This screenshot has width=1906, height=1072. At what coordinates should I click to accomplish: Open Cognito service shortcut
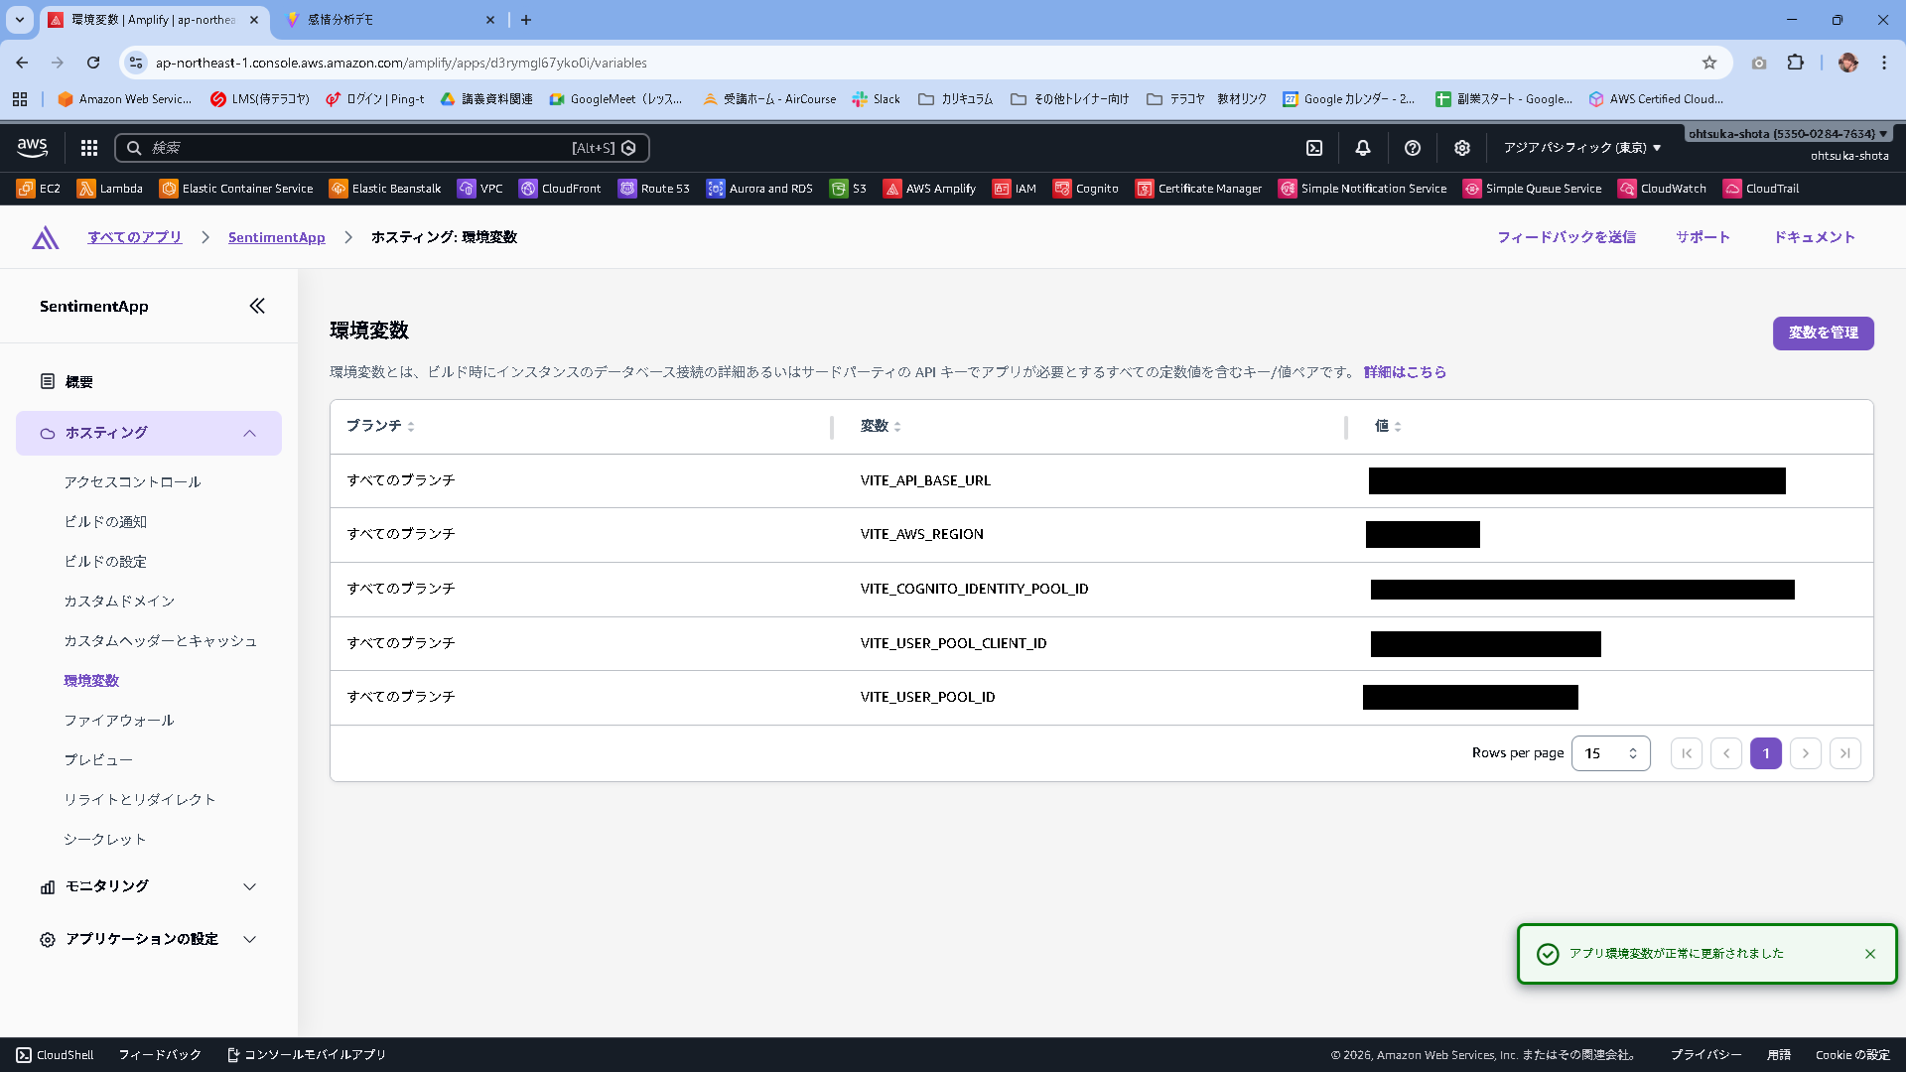coord(1086,189)
